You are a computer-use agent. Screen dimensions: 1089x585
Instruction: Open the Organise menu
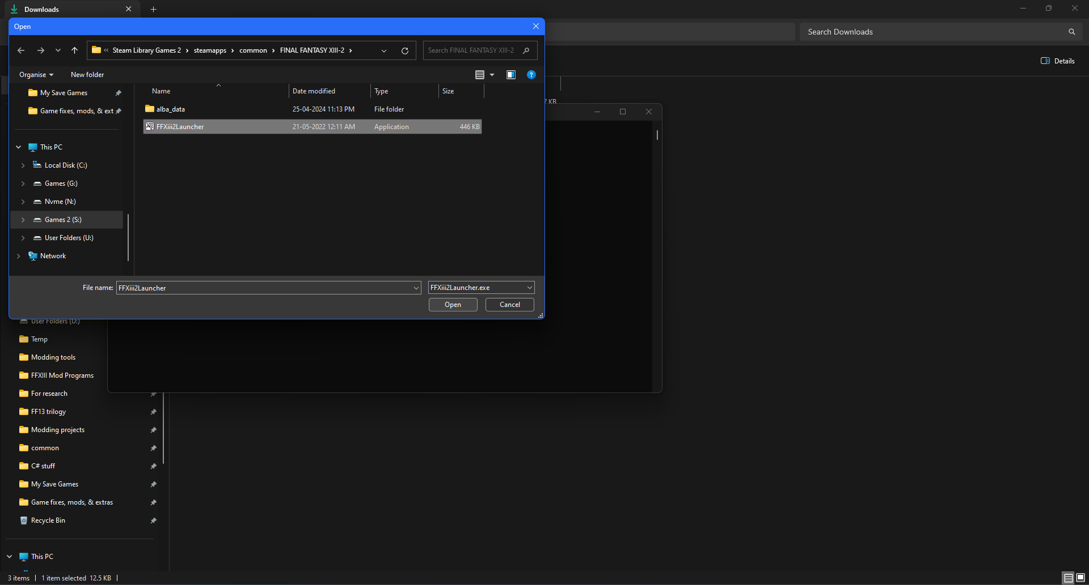pos(36,75)
